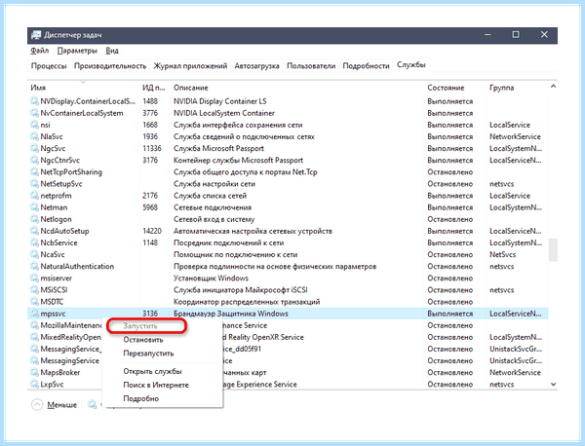Click the service icon beside NetSetupSvc
The width and height of the screenshot is (585, 446).
[34, 184]
